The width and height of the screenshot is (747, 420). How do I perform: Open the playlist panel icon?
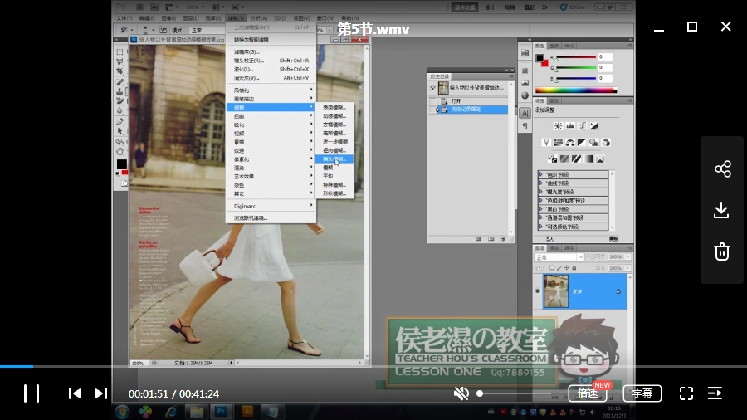point(715,393)
